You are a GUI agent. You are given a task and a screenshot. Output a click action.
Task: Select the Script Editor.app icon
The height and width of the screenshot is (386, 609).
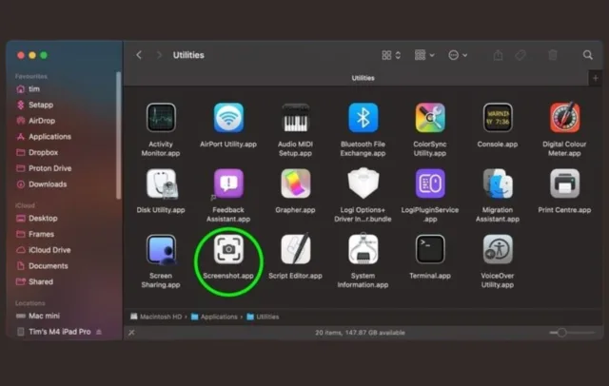click(296, 249)
